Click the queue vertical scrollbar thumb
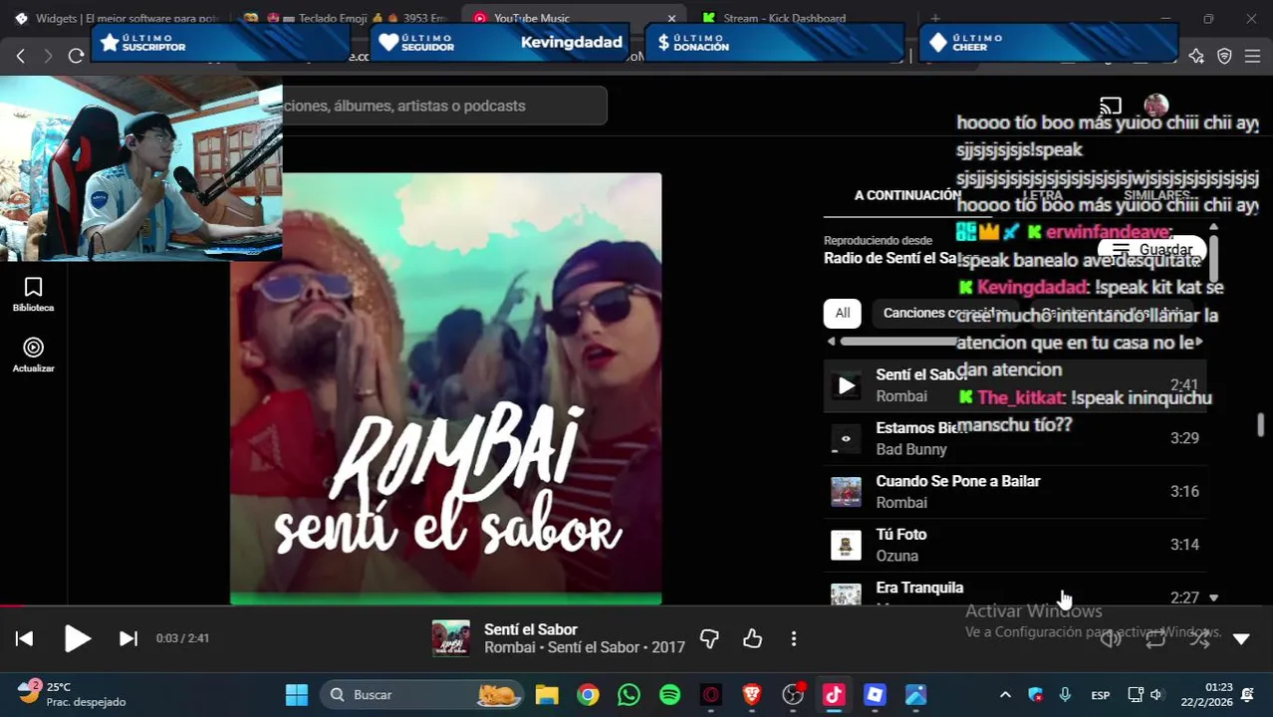Screen dimensions: 1273x717 (1213, 257)
